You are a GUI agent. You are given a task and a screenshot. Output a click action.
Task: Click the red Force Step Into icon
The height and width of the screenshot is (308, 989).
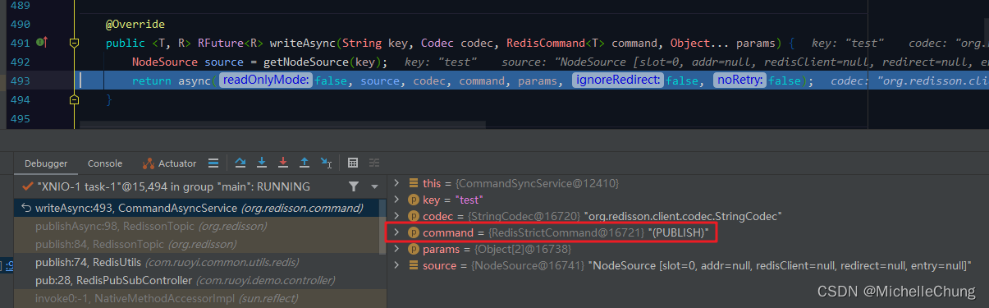tap(283, 163)
